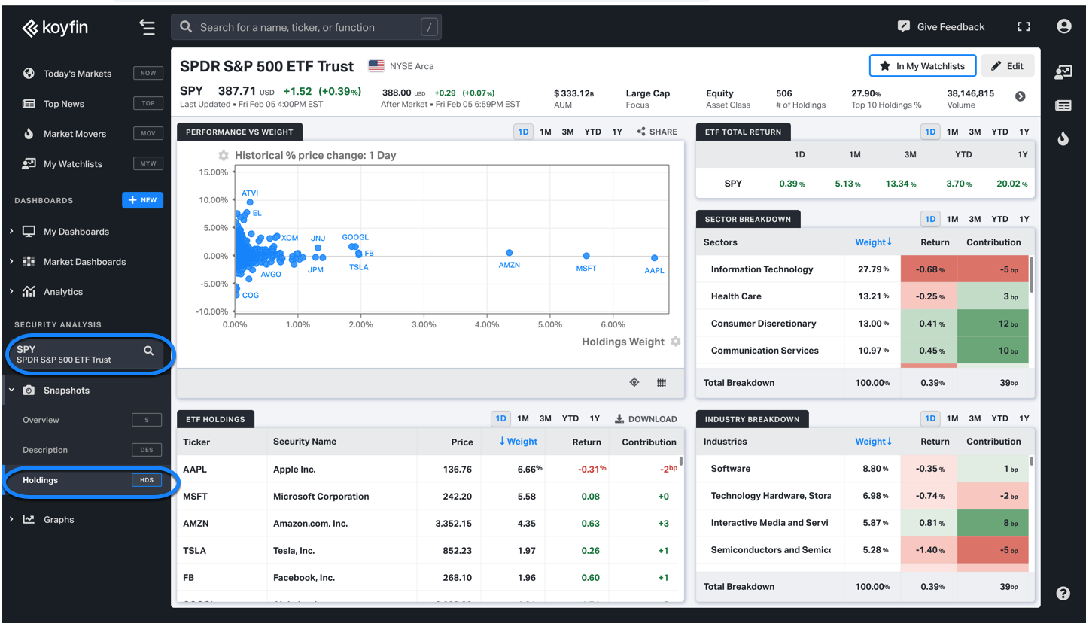Collapse the left navigation sidebar

pos(148,26)
